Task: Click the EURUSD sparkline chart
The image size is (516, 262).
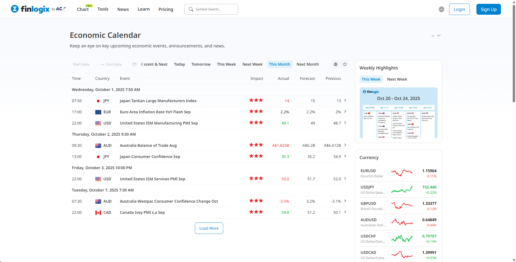Action: [x=402, y=173]
